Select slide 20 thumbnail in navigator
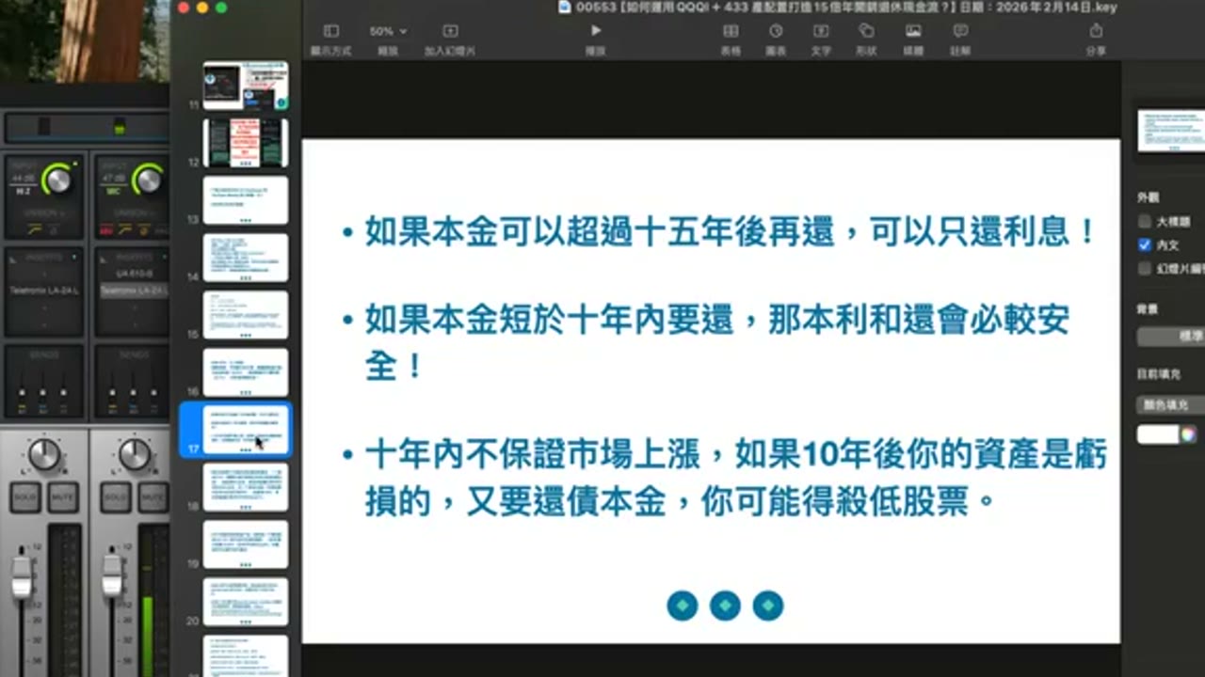Image resolution: width=1205 pixels, height=677 pixels. tap(246, 602)
